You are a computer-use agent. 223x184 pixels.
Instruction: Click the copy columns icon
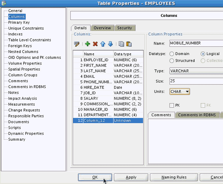(x=121, y=44)
